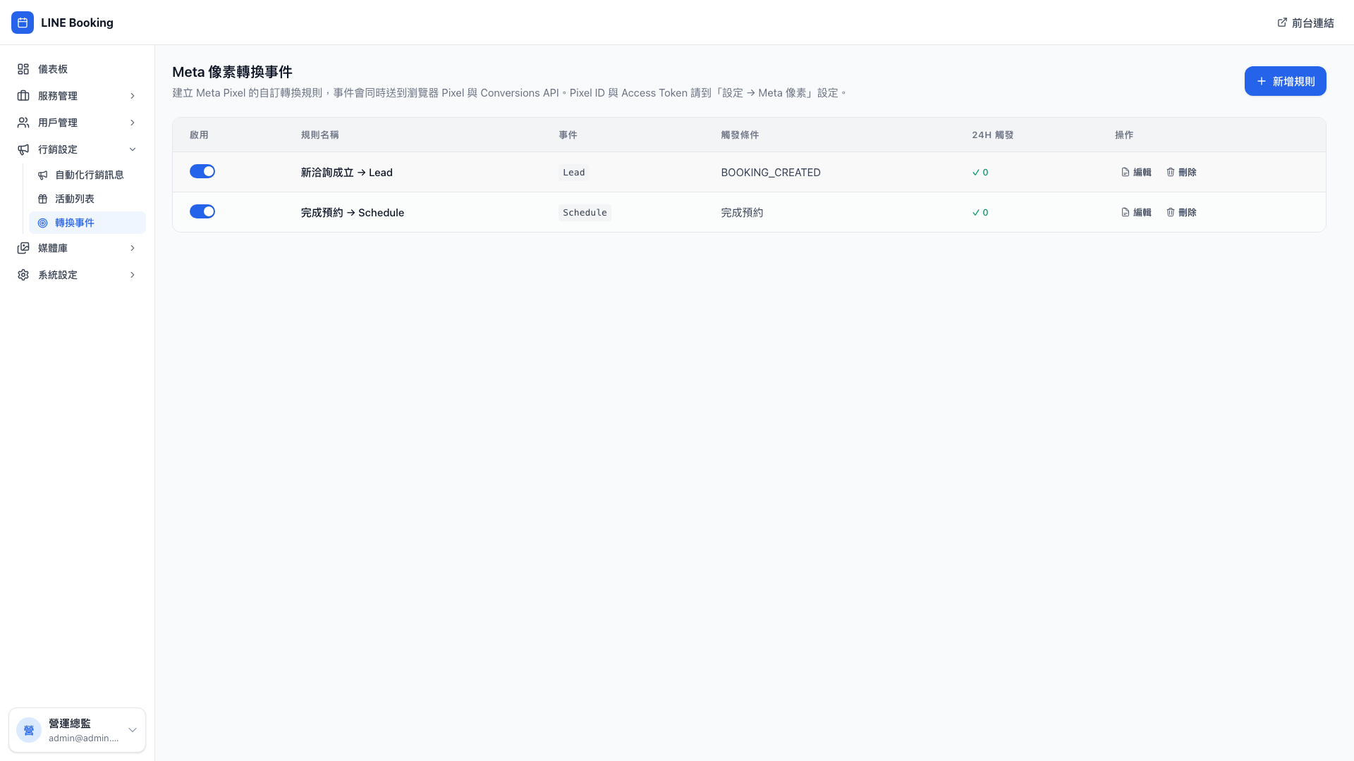The height and width of the screenshot is (761, 1354).
Task: Disable the 完成預約 → Schedule rule toggle
Action: tap(202, 211)
